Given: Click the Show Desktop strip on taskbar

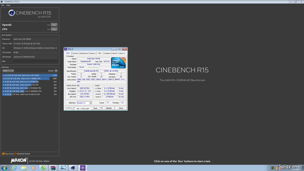Looking at the screenshot, I should (x=303, y=168).
